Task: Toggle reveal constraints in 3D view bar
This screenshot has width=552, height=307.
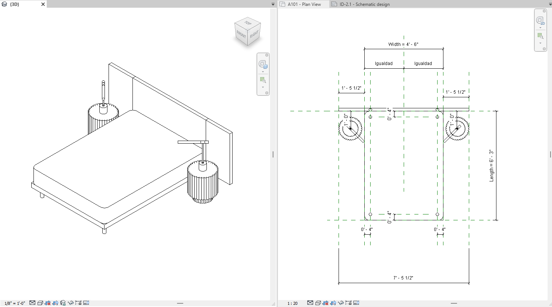Action: pyautogui.click(x=78, y=303)
